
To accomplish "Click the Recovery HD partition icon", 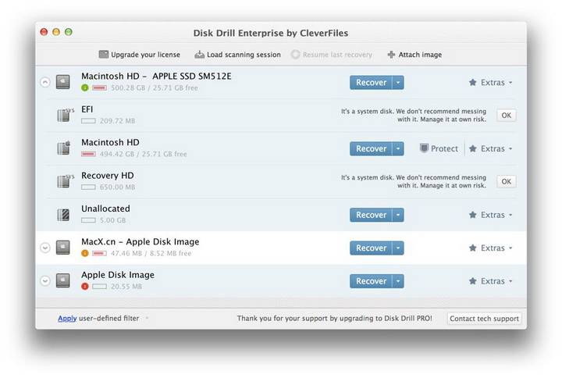I will pyautogui.click(x=65, y=181).
